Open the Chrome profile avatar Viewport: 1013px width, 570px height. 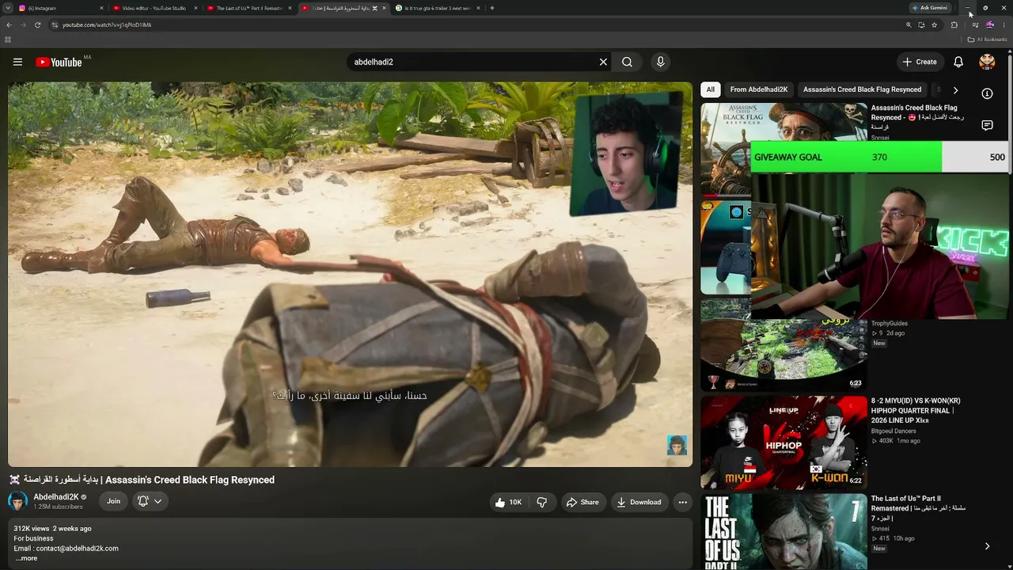click(989, 25)
